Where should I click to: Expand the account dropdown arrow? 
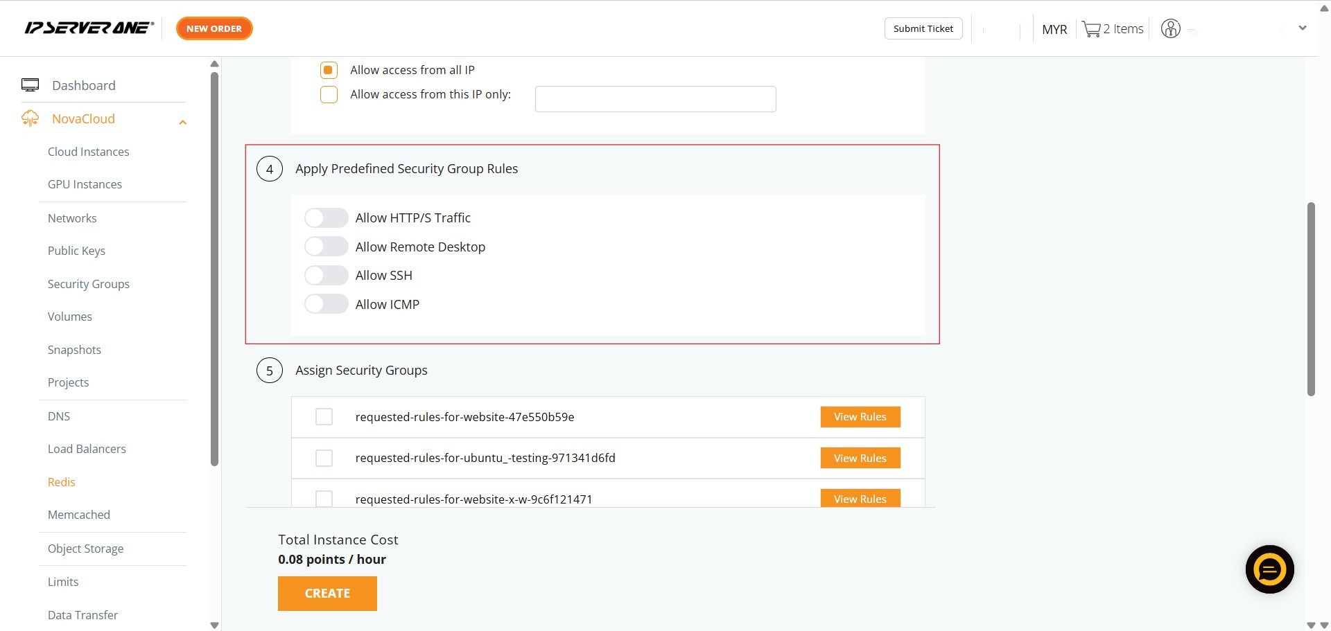coord(1302,28)
